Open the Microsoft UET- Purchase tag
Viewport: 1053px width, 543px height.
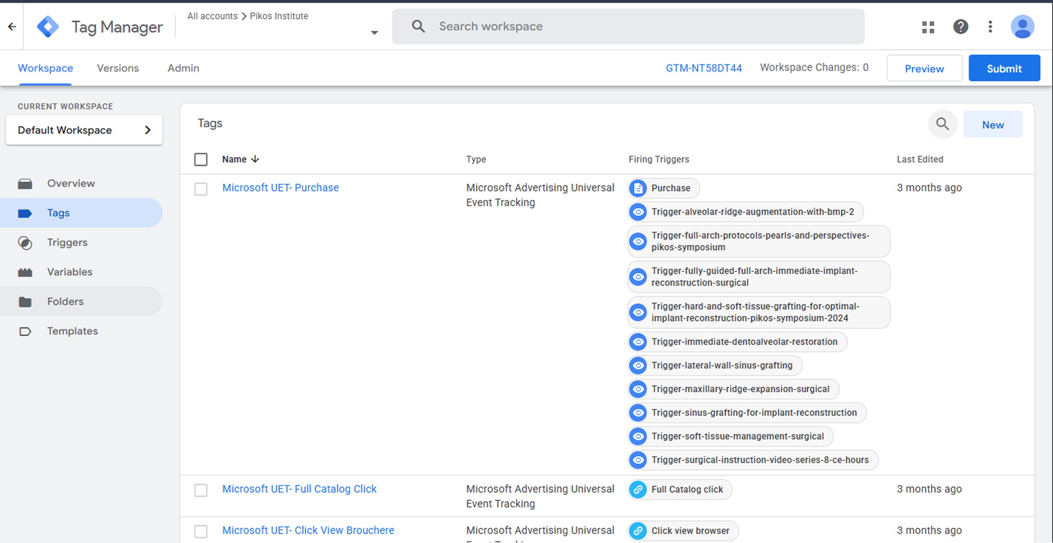pyautogui.click(x=280, y=188)
